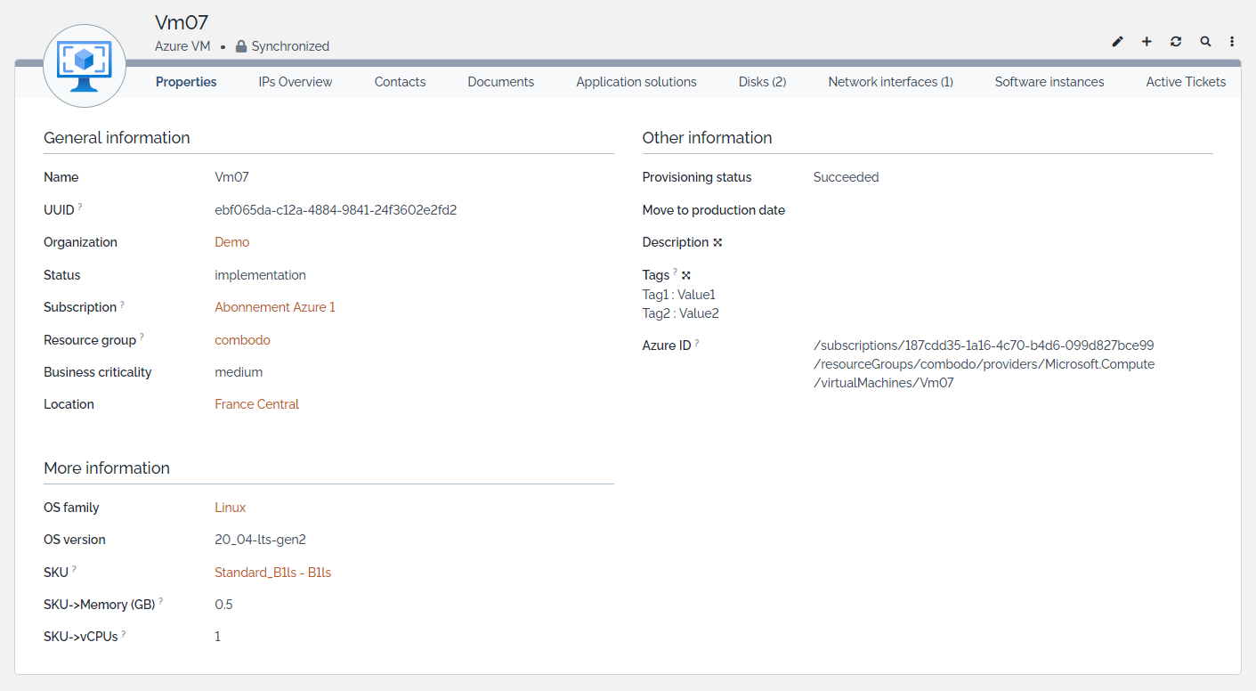This screenshot has height=691, width=1256.
Task: Open the Demo organization link
Action: [231, 242]
